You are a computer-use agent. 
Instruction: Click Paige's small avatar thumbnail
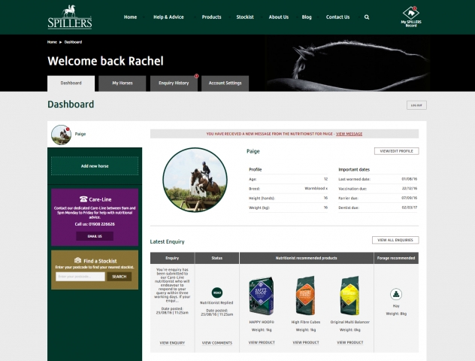[x=60, y=135]
